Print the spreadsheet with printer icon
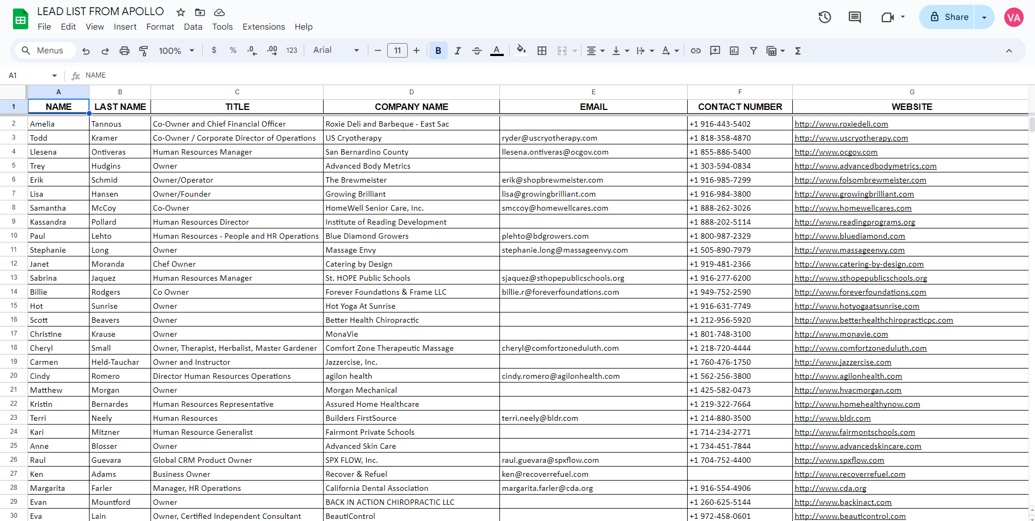This screenshot has height=521, width=1035. pos(125,51)
